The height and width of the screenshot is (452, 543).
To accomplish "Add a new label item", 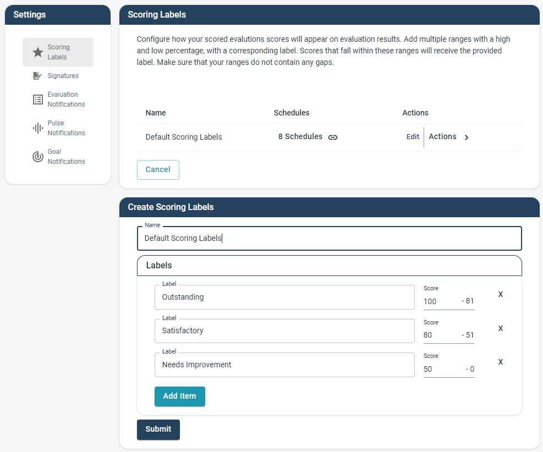I will [179, 396].
